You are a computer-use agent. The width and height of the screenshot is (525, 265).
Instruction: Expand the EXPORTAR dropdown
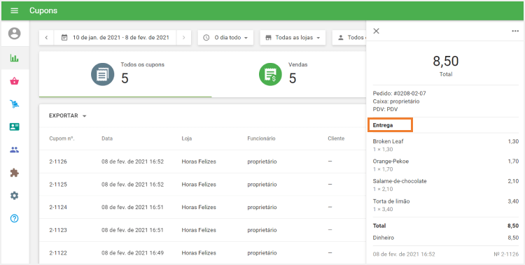68,116
